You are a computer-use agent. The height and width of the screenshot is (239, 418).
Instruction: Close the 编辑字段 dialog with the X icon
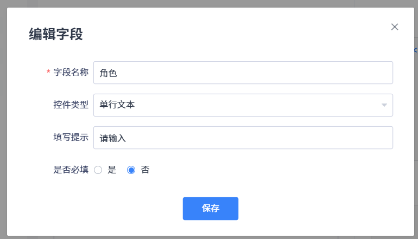click(395, 27)
